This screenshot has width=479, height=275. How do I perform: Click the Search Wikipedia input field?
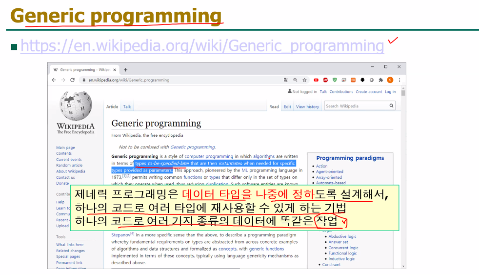tap(356, 106)
